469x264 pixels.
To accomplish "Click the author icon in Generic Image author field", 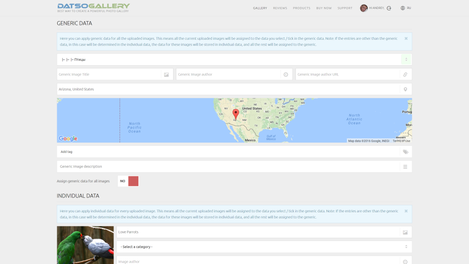I will (286, 75).
